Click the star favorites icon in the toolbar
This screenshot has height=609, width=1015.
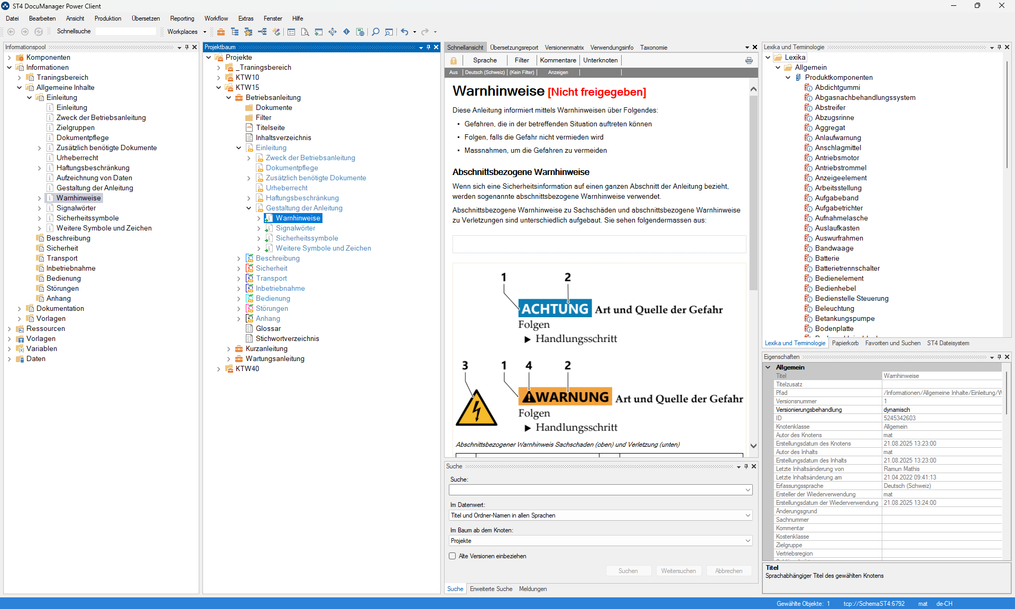pos(248,32)
